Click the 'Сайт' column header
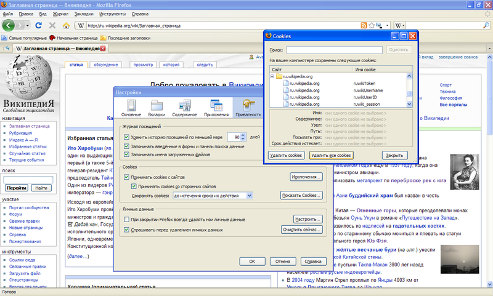This screenshot has width=493, height=296. (311, 70)
